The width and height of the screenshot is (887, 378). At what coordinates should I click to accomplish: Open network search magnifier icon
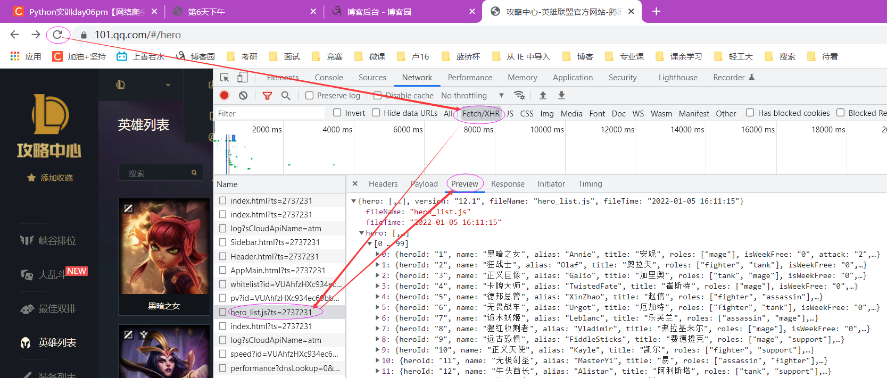pos(286,95)
